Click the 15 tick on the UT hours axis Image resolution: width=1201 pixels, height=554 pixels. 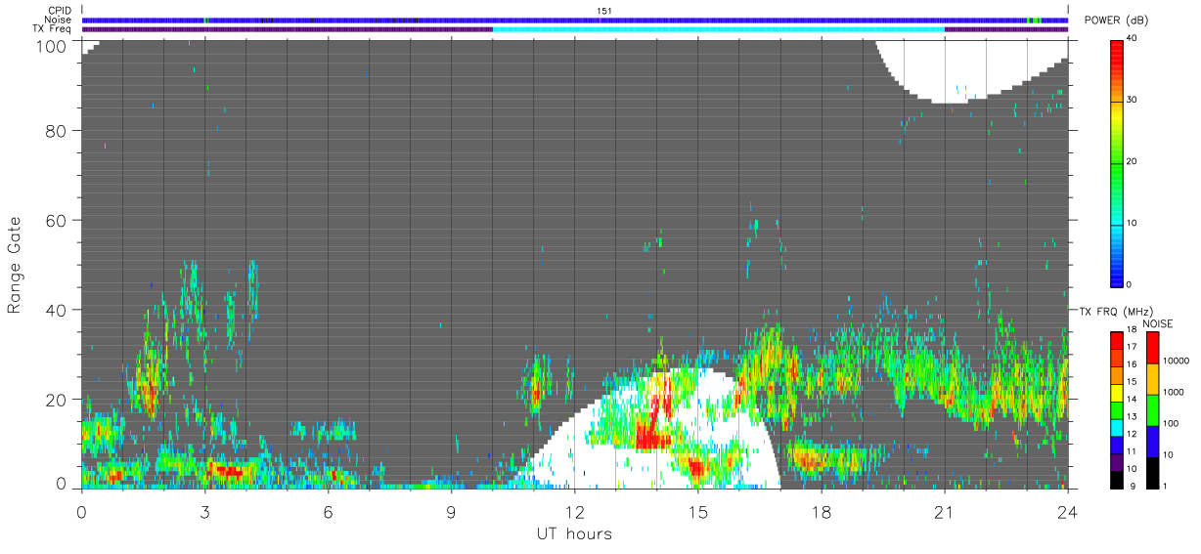(697, 512)
